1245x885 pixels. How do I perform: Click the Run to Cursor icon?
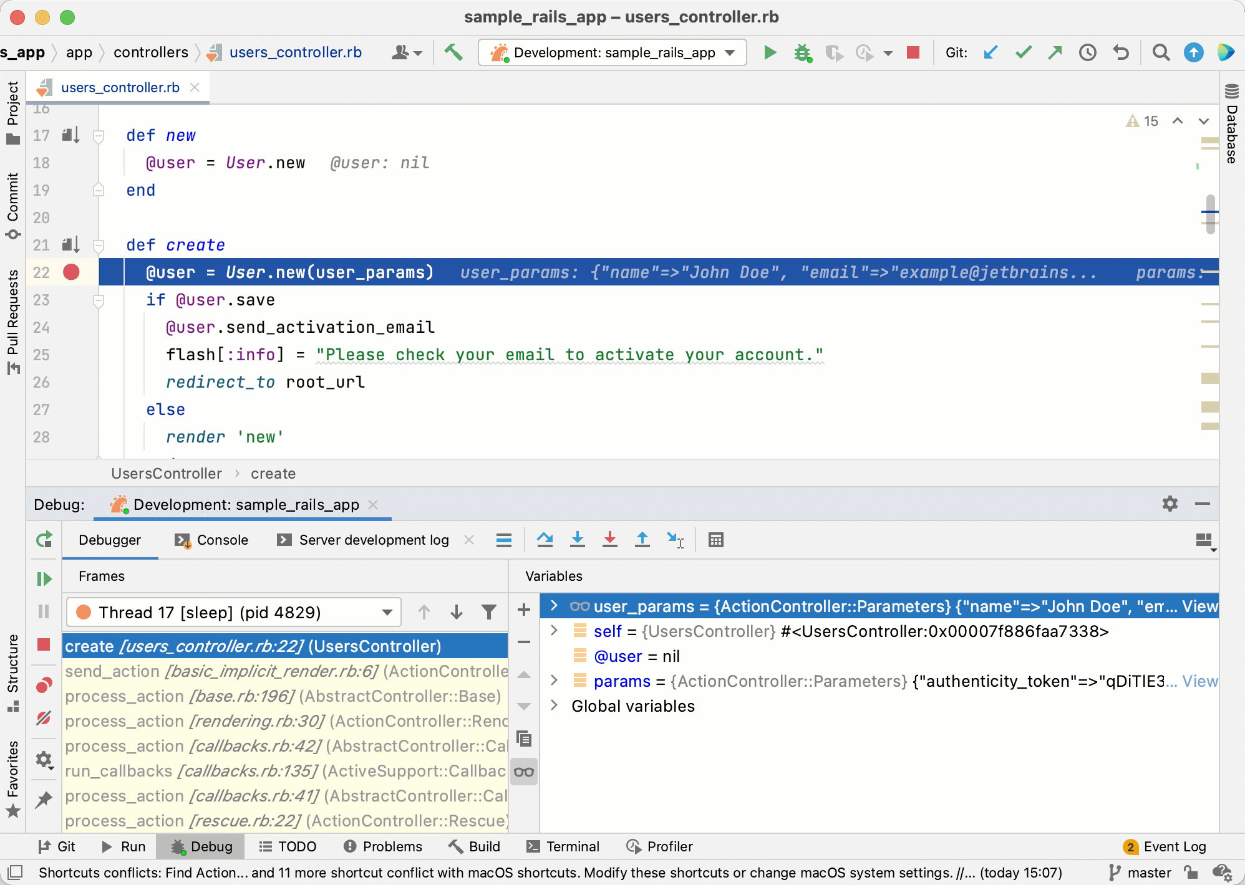pyautogui.click(x=675, y=540)
